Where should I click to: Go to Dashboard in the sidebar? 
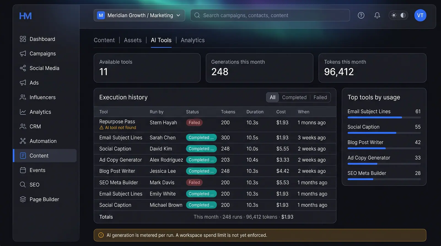click(x=45, y=39)
